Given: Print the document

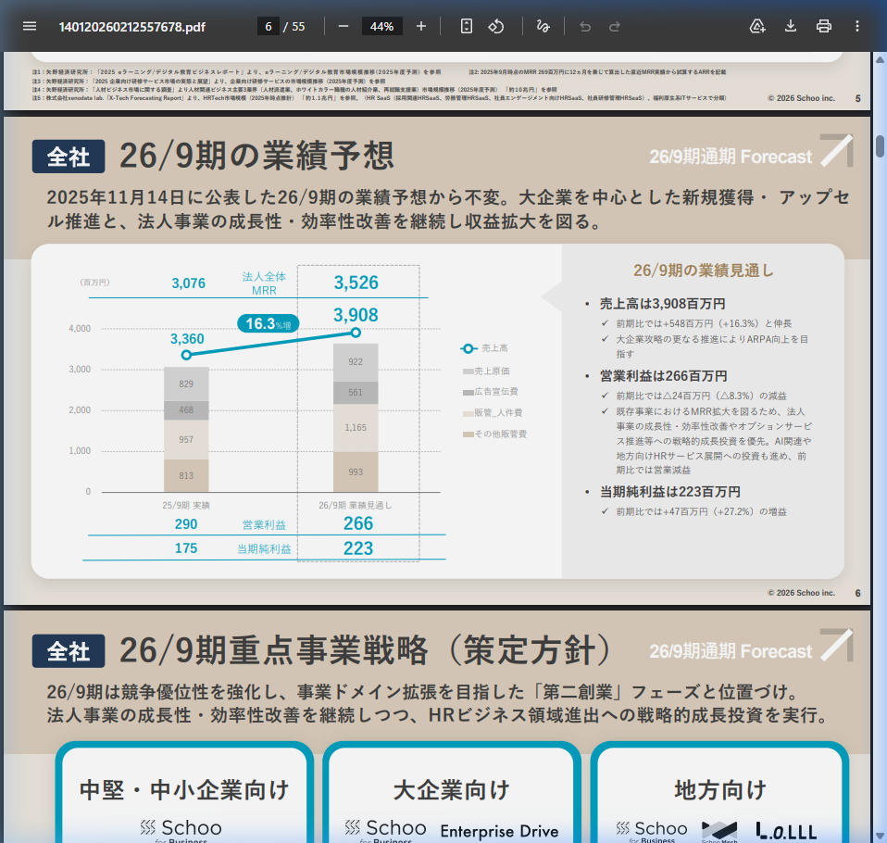Looking at the screenshot, I should point(824,26).
